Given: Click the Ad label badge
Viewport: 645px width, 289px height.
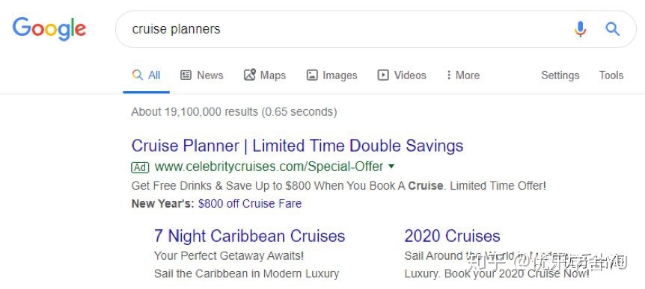Looking at the screenshot, I should point(140,167).
